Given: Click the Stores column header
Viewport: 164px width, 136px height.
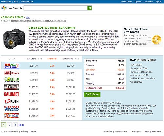Looking at the screenshot, I should point(11,59).
